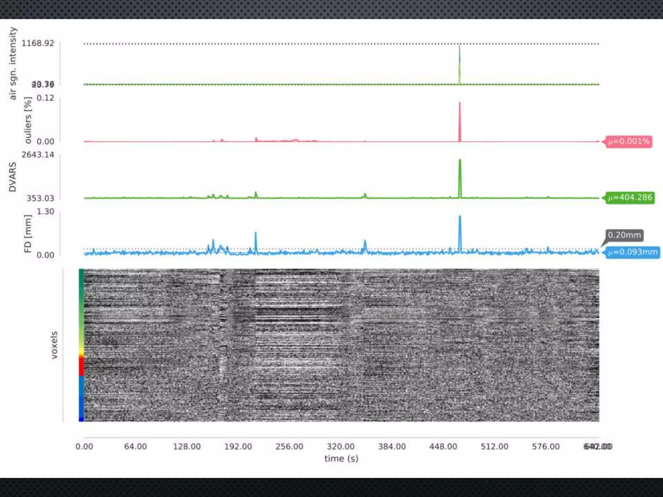
Task: Click the yellow band in voxel color strip
Action: tap(81, 352)
